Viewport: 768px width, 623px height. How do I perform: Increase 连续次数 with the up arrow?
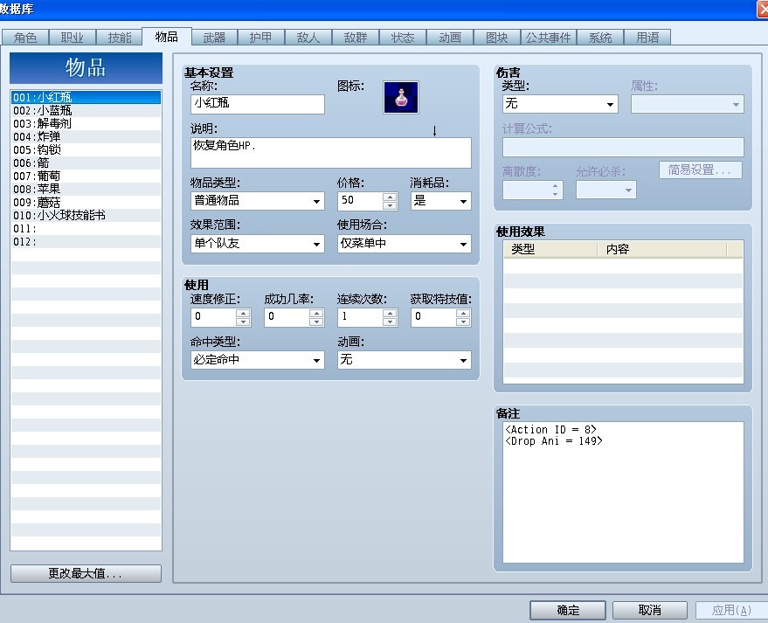pyautogui.click(x=390, y=313)
